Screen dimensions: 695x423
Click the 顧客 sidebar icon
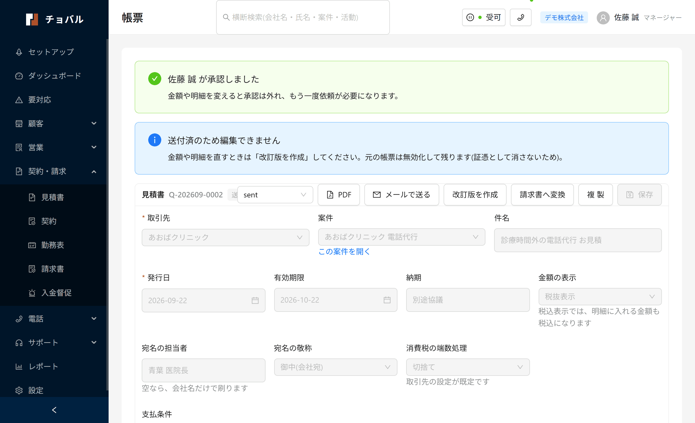coord(19,124)
